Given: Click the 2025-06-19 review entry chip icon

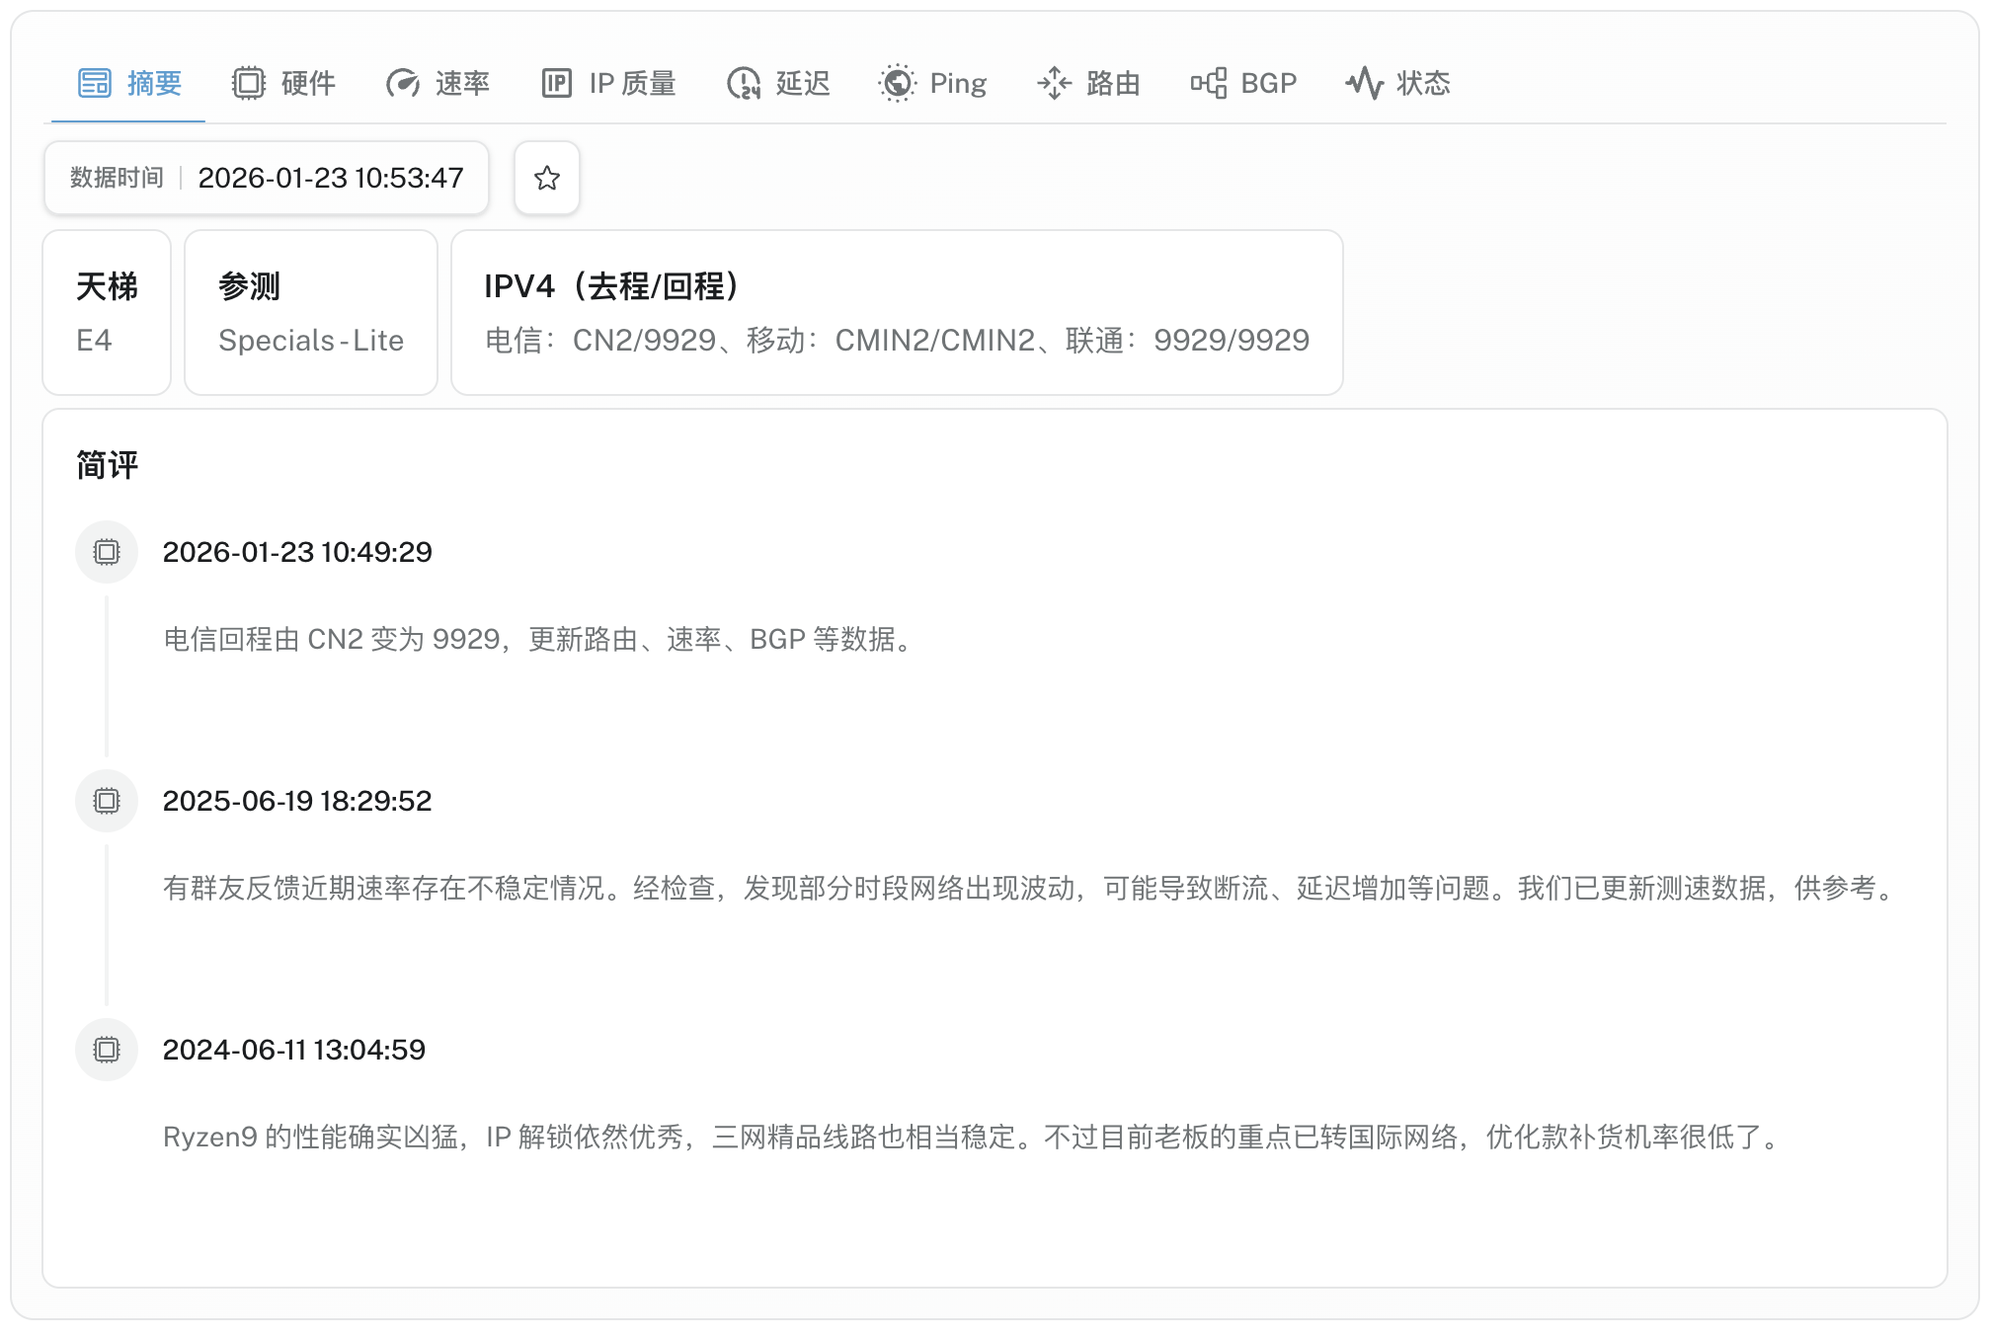Looking at the screenshot, I should (x=107, y=801).
